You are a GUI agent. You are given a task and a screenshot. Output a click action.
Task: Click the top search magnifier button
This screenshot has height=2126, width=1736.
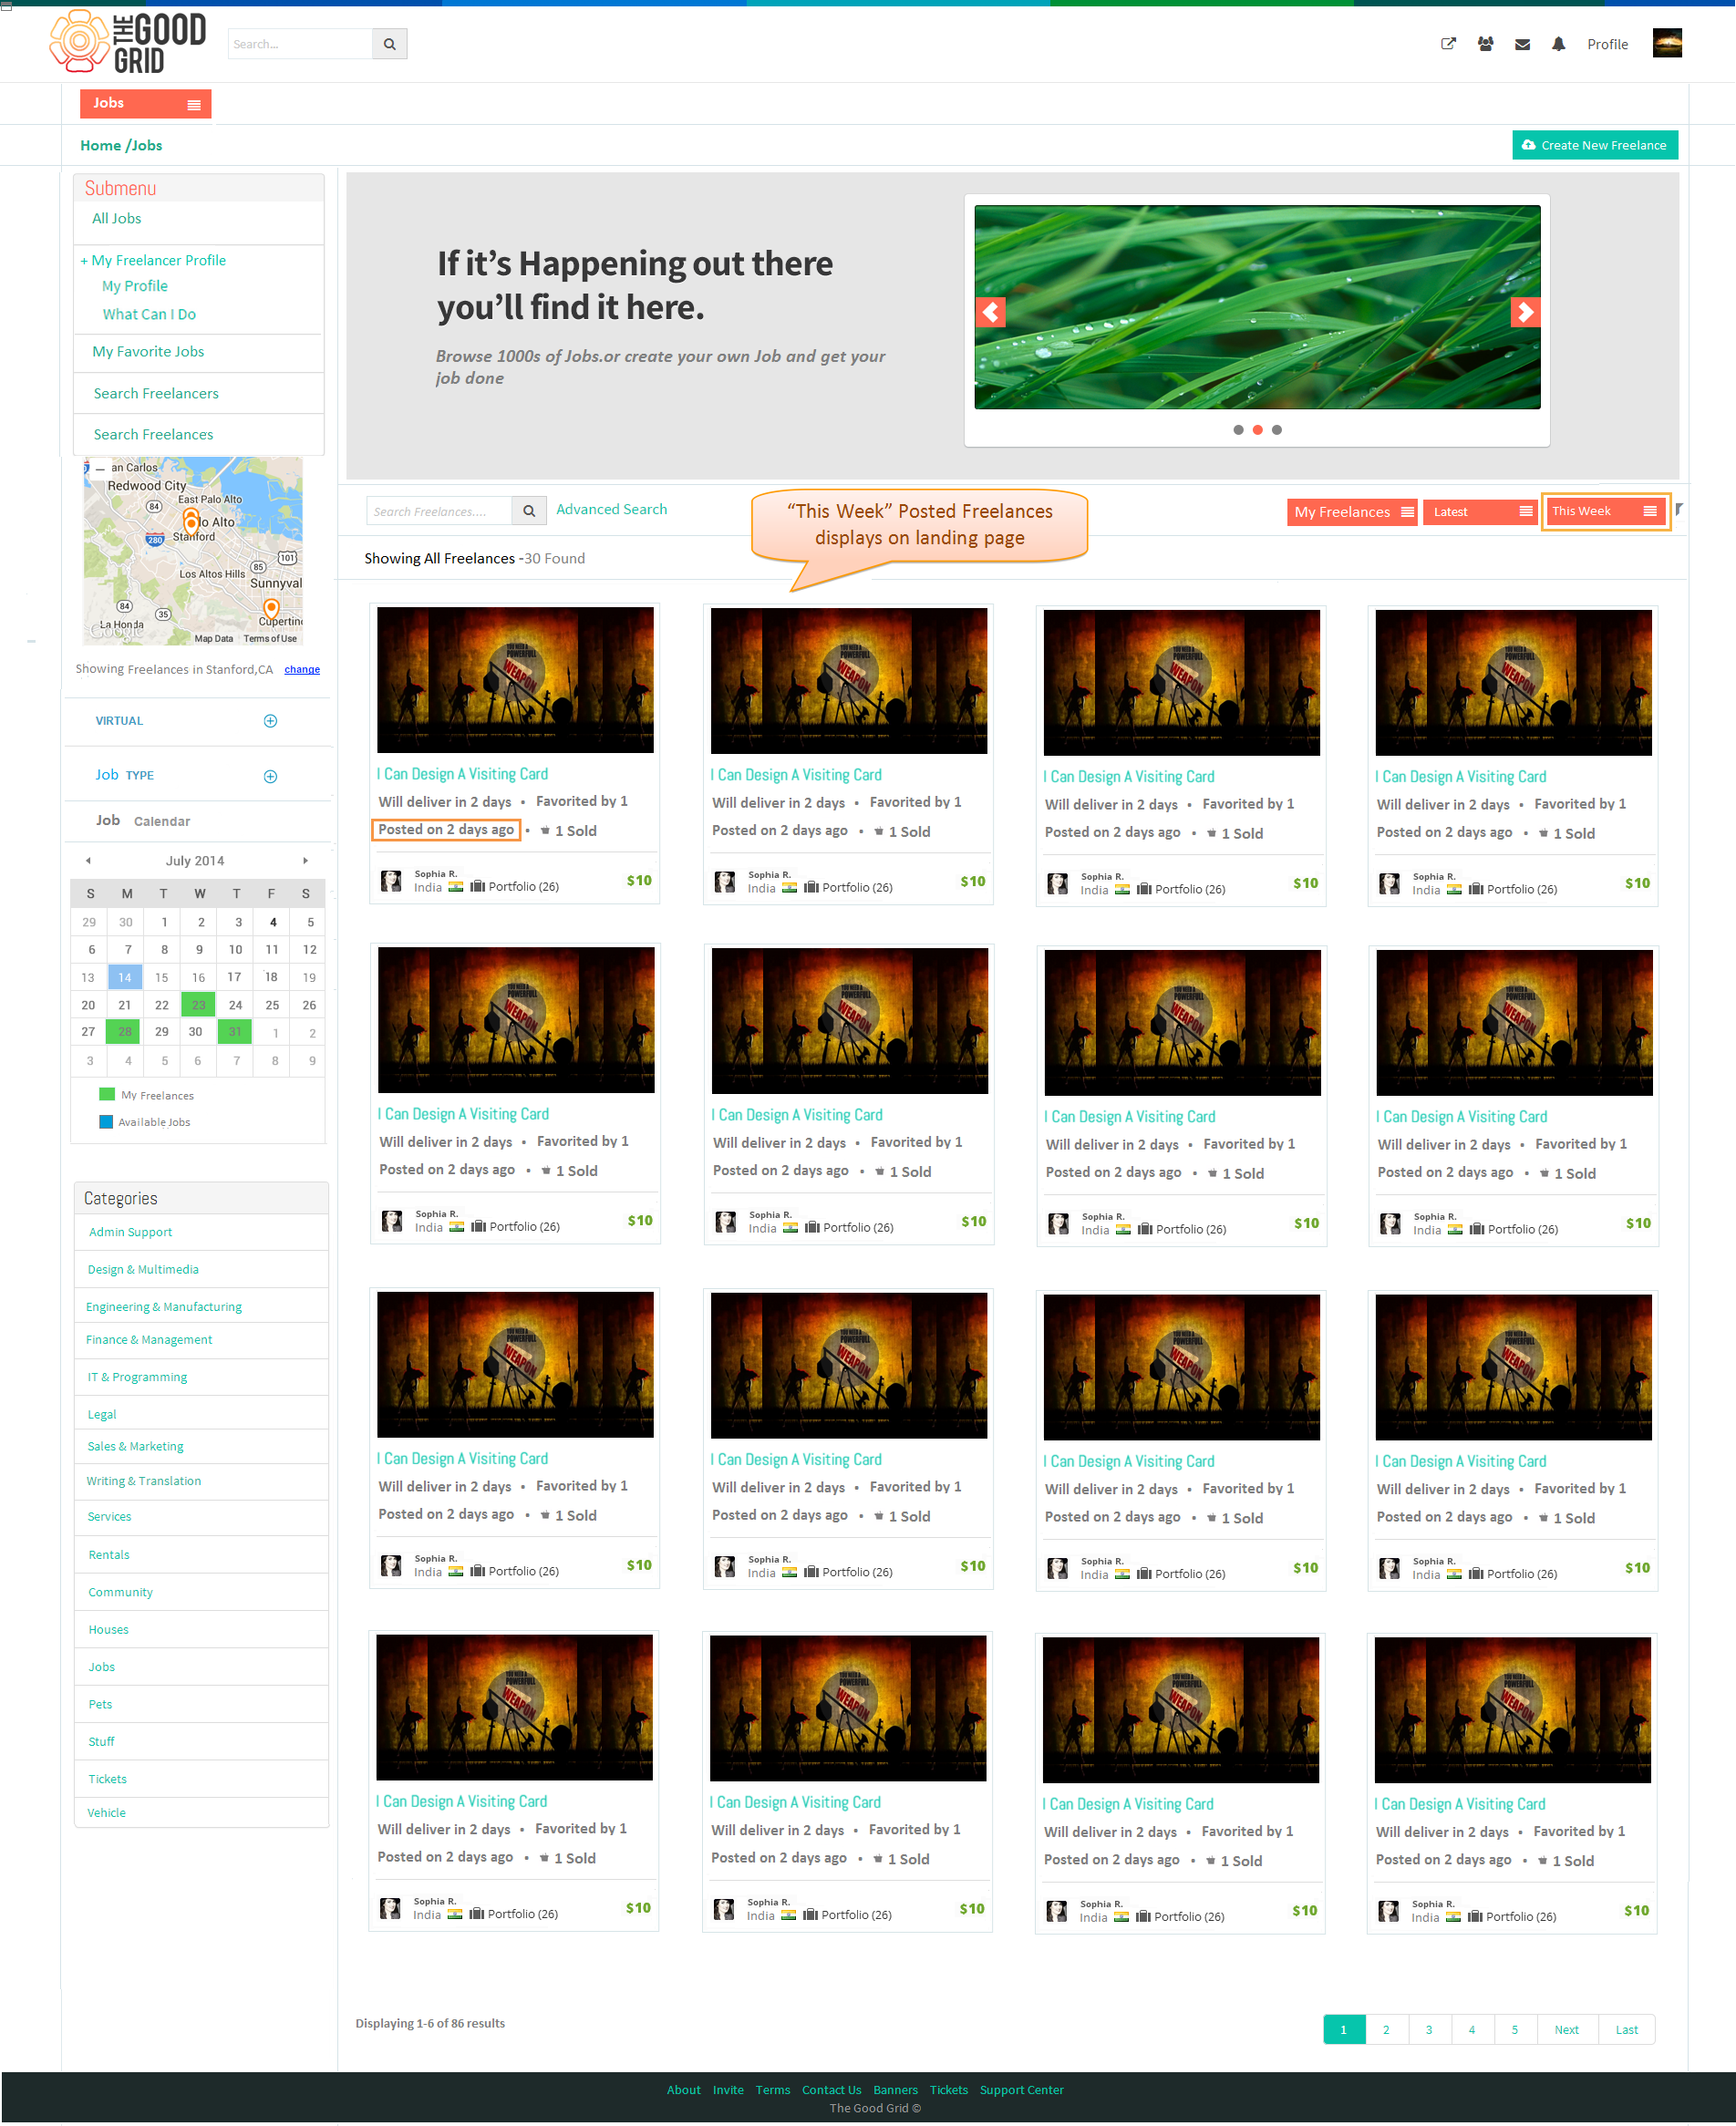coord(389,44)
